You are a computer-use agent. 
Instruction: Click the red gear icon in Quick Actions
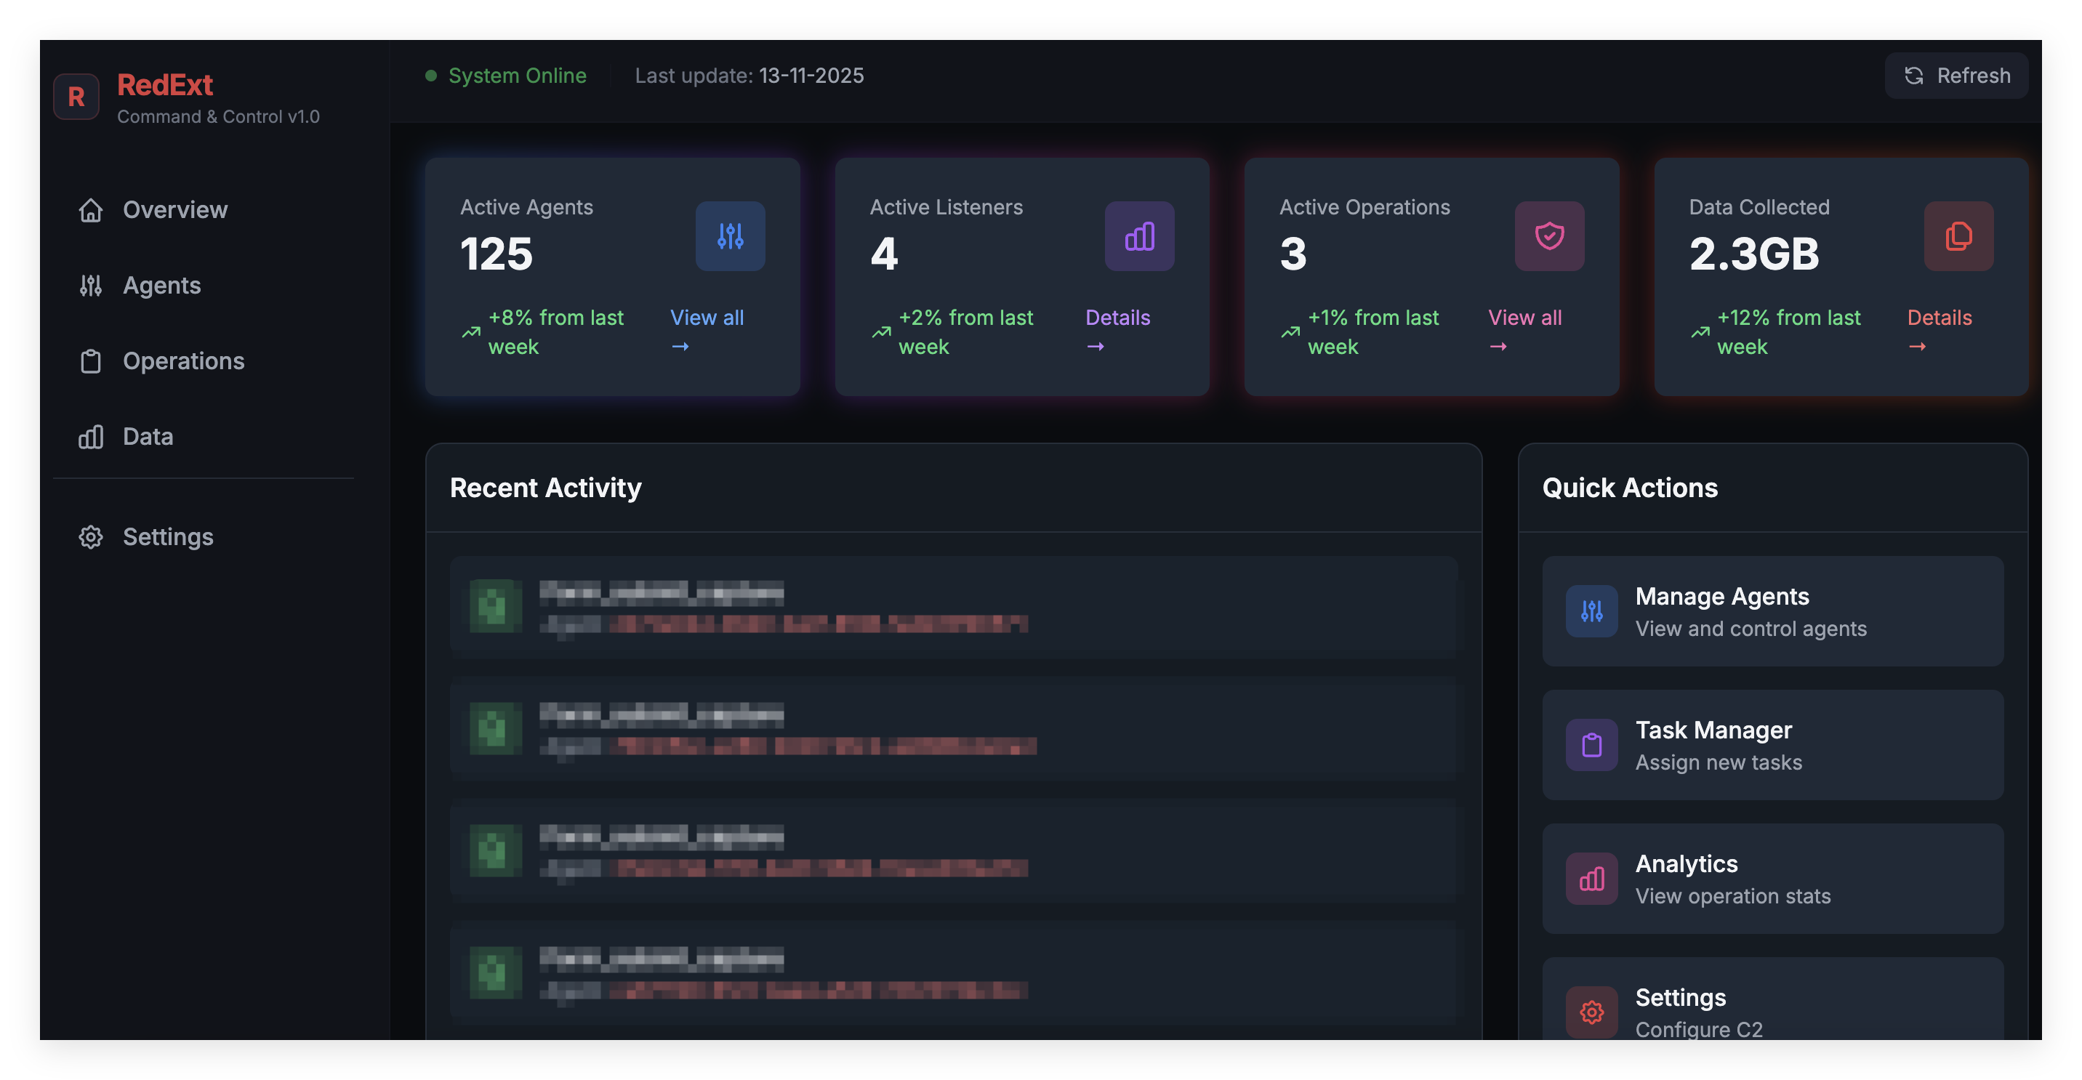click(x=1591, y=1012)
